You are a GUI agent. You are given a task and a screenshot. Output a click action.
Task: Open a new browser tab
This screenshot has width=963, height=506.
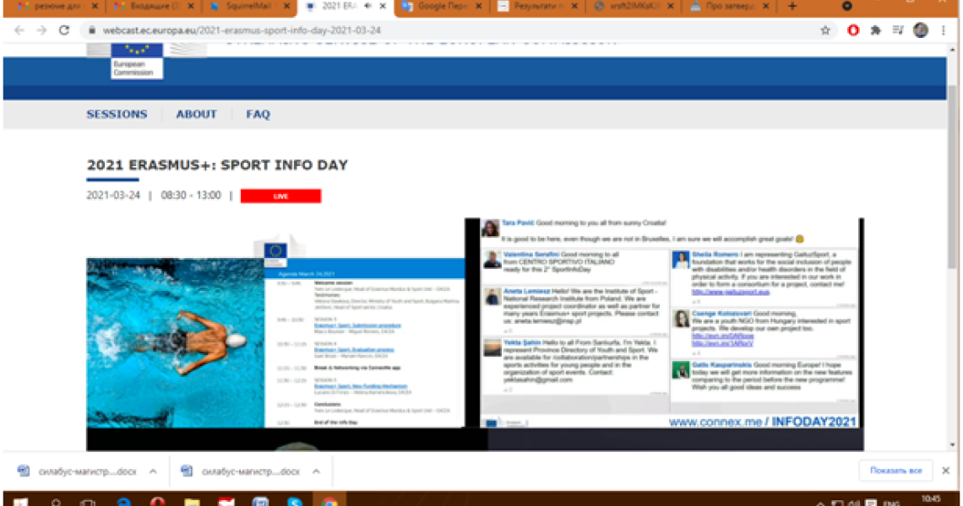click(792, 6)
